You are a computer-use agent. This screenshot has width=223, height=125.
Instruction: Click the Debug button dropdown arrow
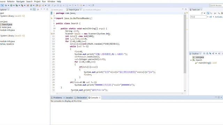tap(8, 6)
